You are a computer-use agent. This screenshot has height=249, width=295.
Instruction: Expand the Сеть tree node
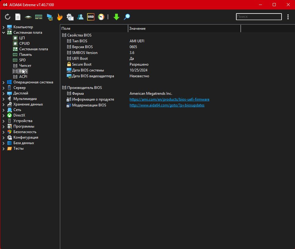click(3, 110)
